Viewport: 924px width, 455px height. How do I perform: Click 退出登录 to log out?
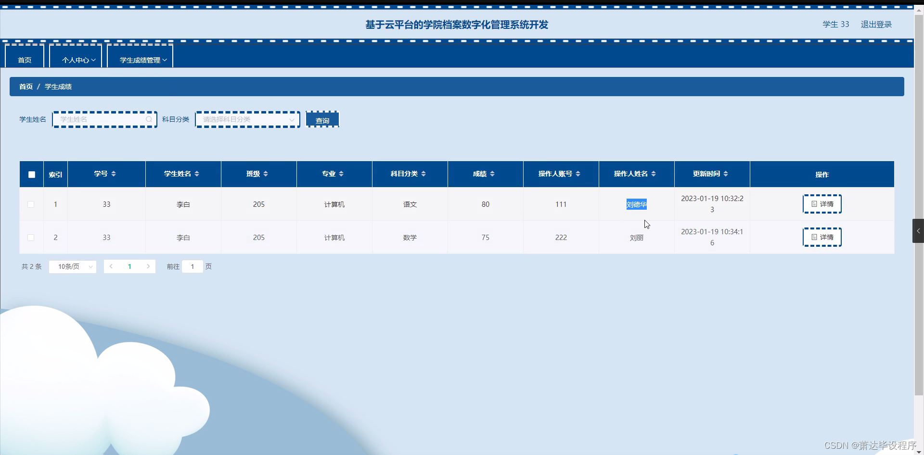point(876,24)
